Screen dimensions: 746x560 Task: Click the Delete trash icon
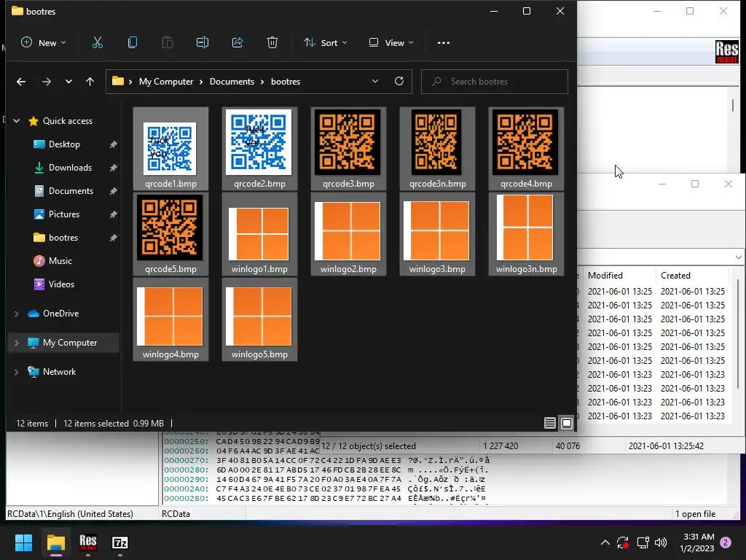coord(272,43)
